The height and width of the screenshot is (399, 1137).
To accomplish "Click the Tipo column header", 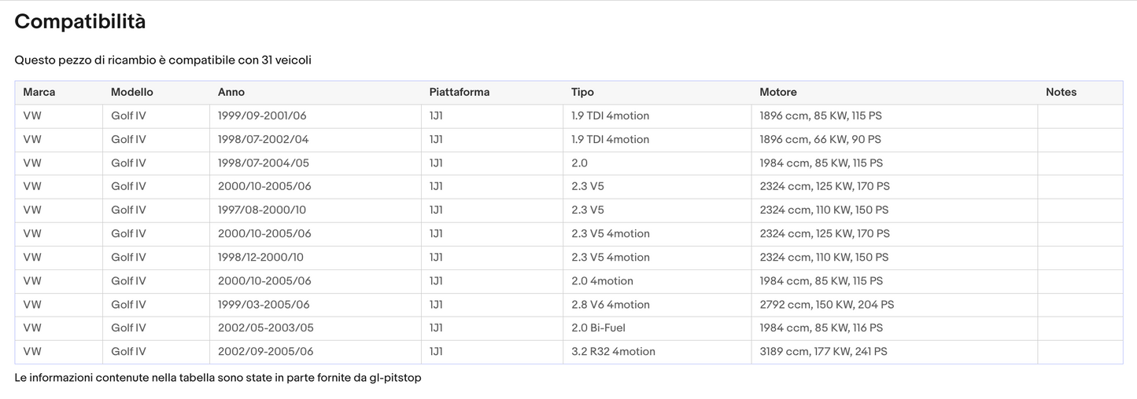I will (582, 93).
